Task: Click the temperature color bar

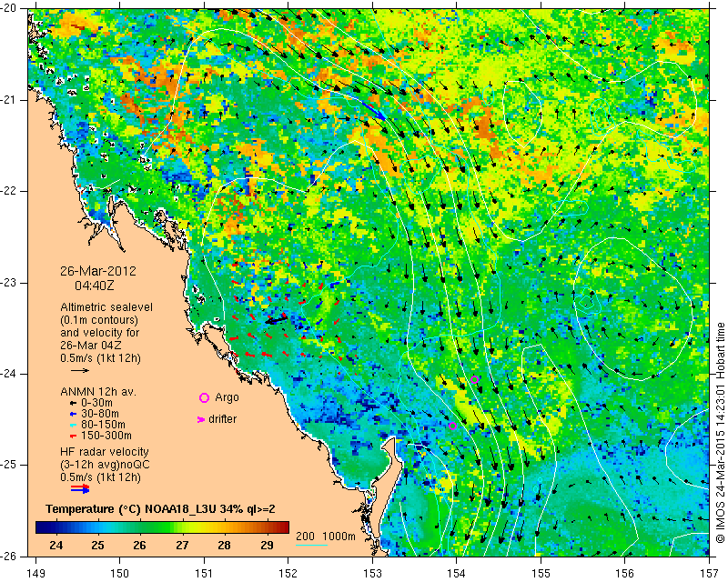Action: pos(162,527)
